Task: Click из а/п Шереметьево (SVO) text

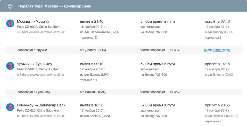Action: click(x=99, y=32)
